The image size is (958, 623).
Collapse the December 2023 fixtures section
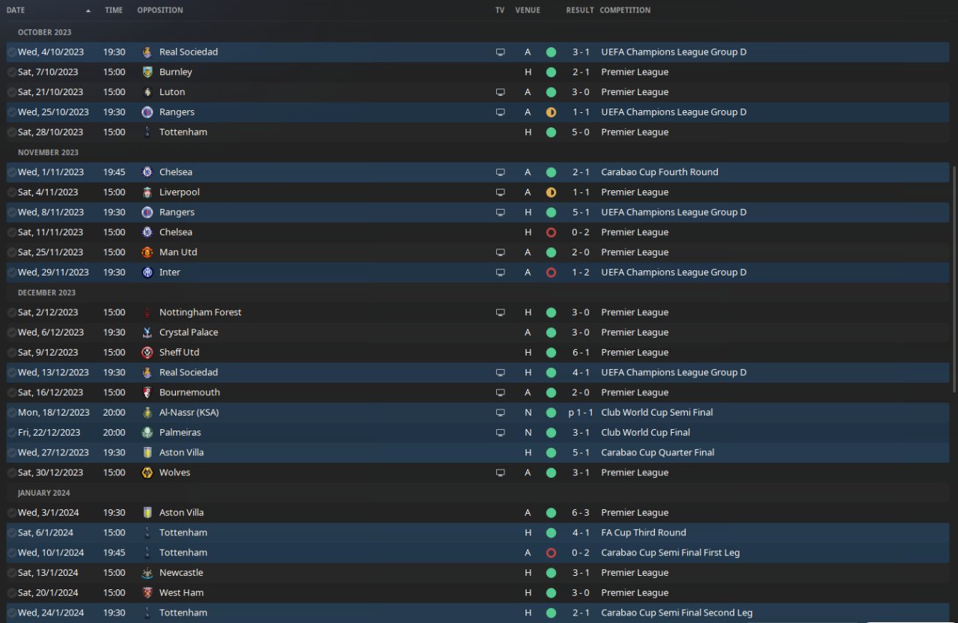click(x=46, y=293)
